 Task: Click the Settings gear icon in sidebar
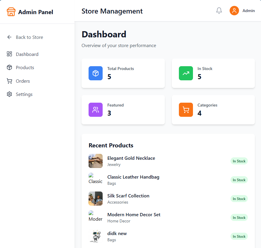click(9, 94)
